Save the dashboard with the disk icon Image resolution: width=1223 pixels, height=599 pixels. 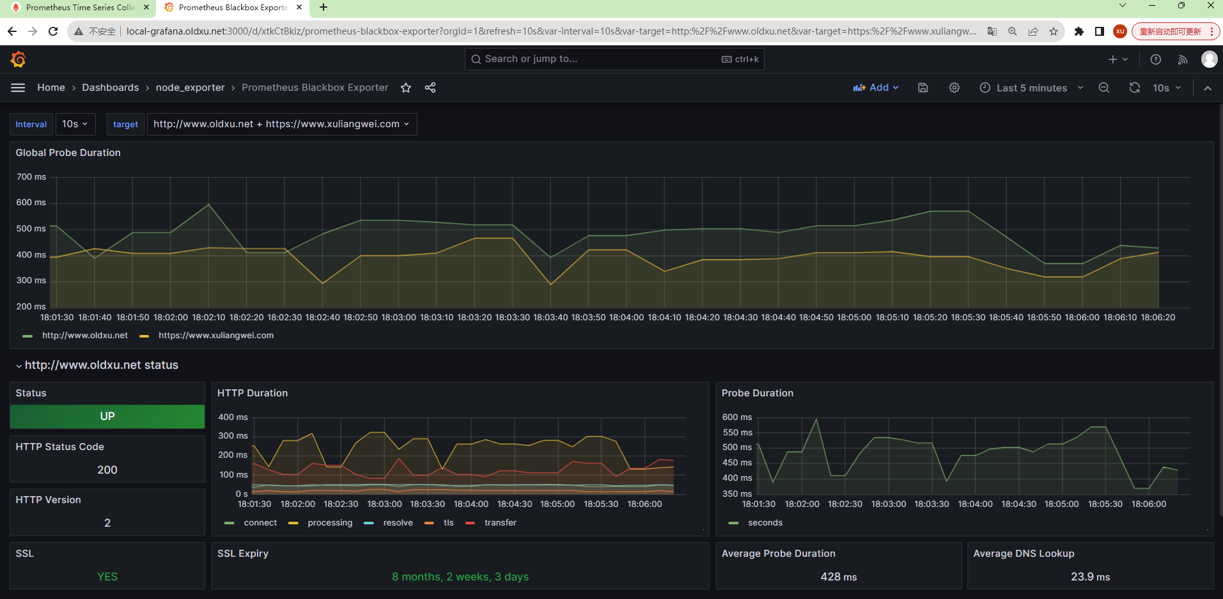tap(923, 88)
